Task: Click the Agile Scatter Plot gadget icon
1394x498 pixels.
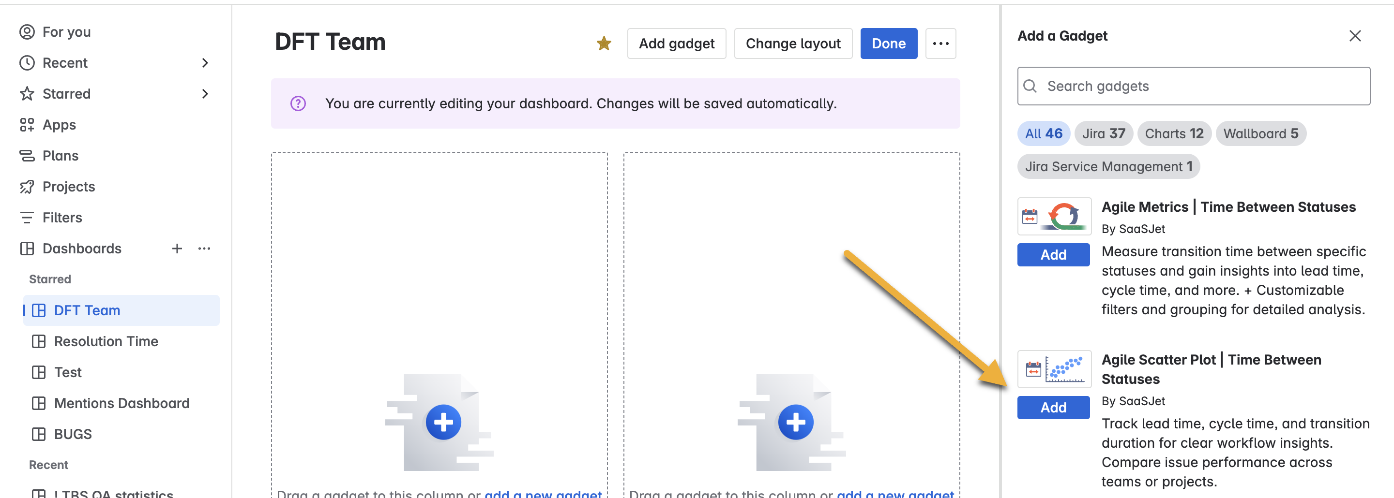Action: pyautogui.click(x=1054, y=369)
